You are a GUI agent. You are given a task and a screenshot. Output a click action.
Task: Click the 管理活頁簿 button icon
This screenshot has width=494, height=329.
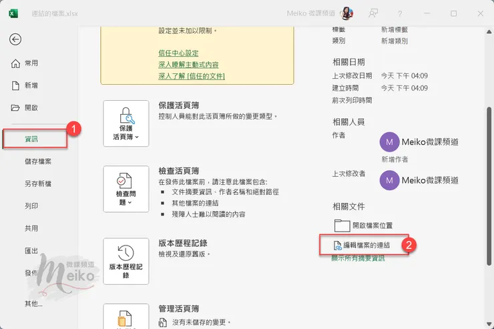(x=126, y=316)
